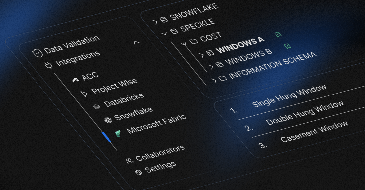Click the WINDOWS B table icon
The height and width of the screenshot is (190, 365).
click(220, 64)
